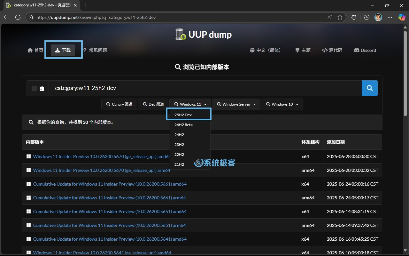Open 源代码 source code link
Screen dimensions: 409x256
coord(332,50)
